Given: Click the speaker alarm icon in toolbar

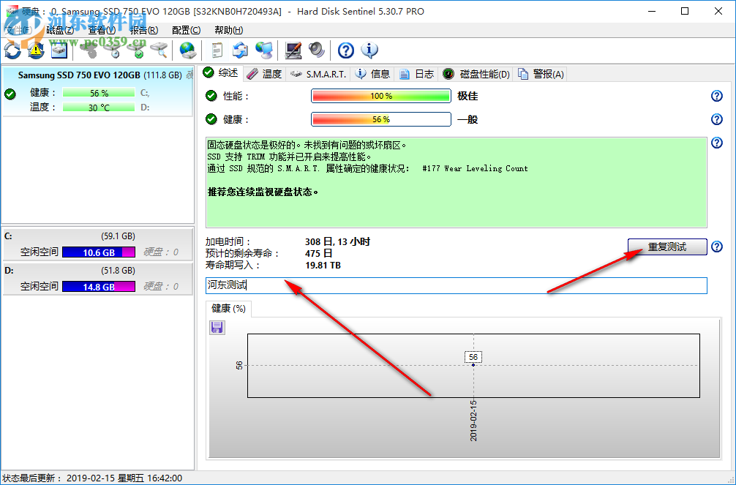Looking at the screenshot, I should point(315,50).
